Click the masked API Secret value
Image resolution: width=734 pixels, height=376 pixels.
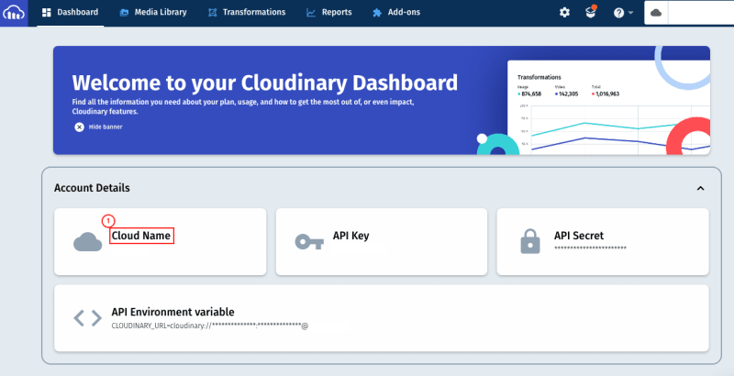click(590, 249)
